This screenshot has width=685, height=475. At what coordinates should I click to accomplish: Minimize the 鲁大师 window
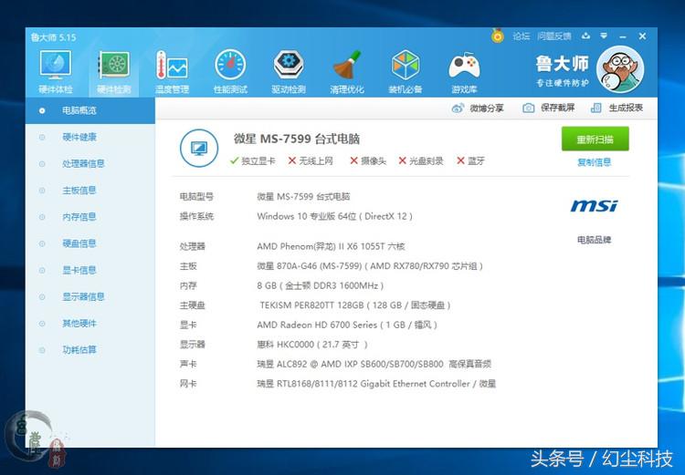point(623,36)
